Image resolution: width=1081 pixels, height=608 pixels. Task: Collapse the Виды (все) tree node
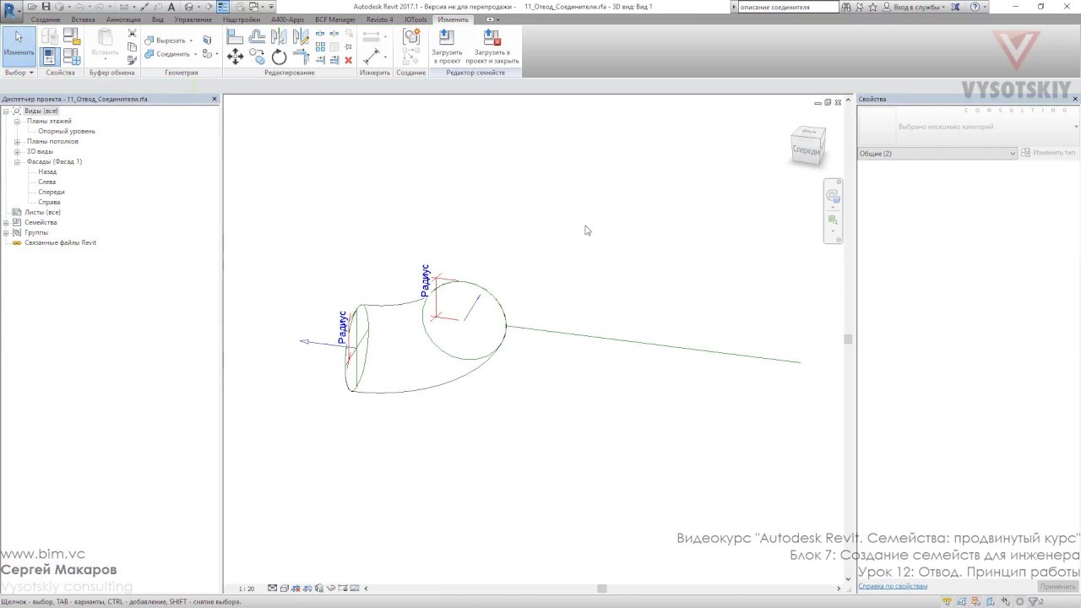(x=6, y=111)
